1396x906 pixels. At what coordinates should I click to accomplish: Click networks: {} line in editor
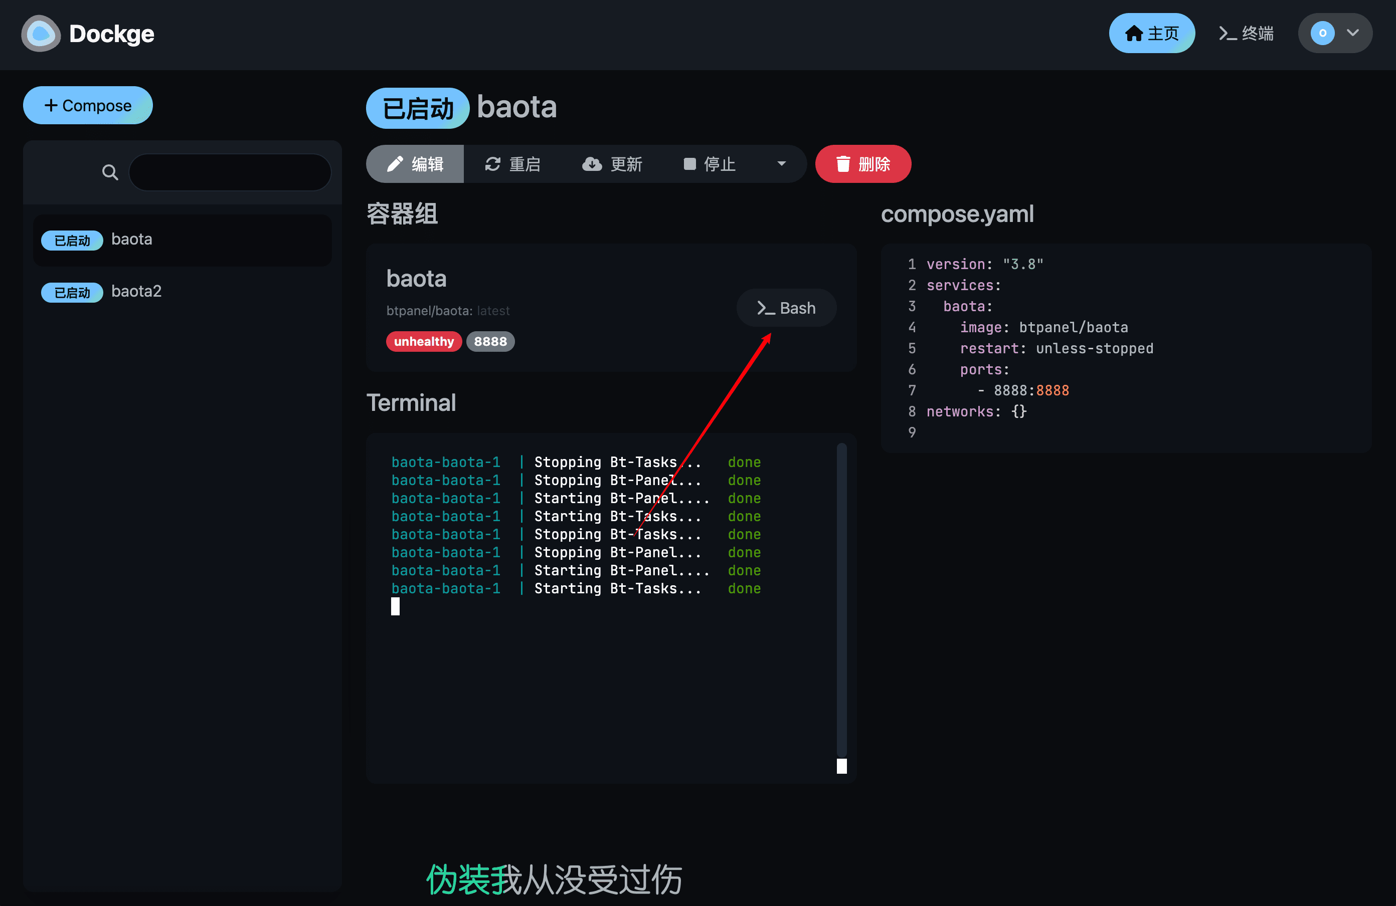pyautogui.click(x=976, y=412)
